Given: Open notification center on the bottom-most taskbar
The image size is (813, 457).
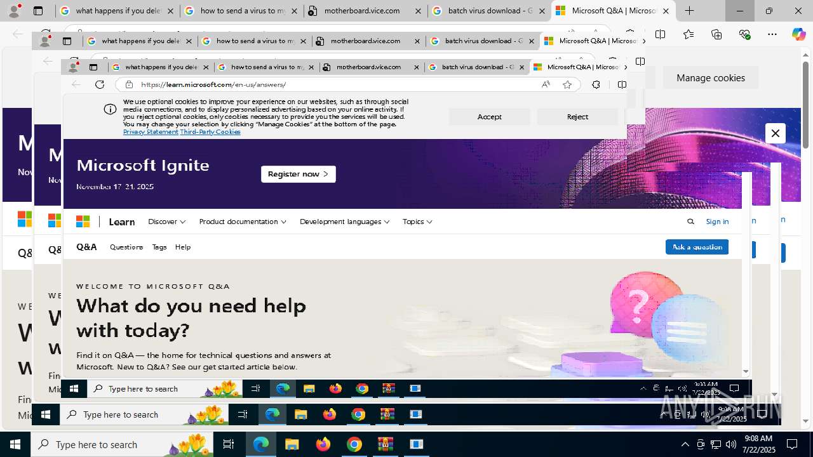Looking at the screenshot, I should pos(792,444).
